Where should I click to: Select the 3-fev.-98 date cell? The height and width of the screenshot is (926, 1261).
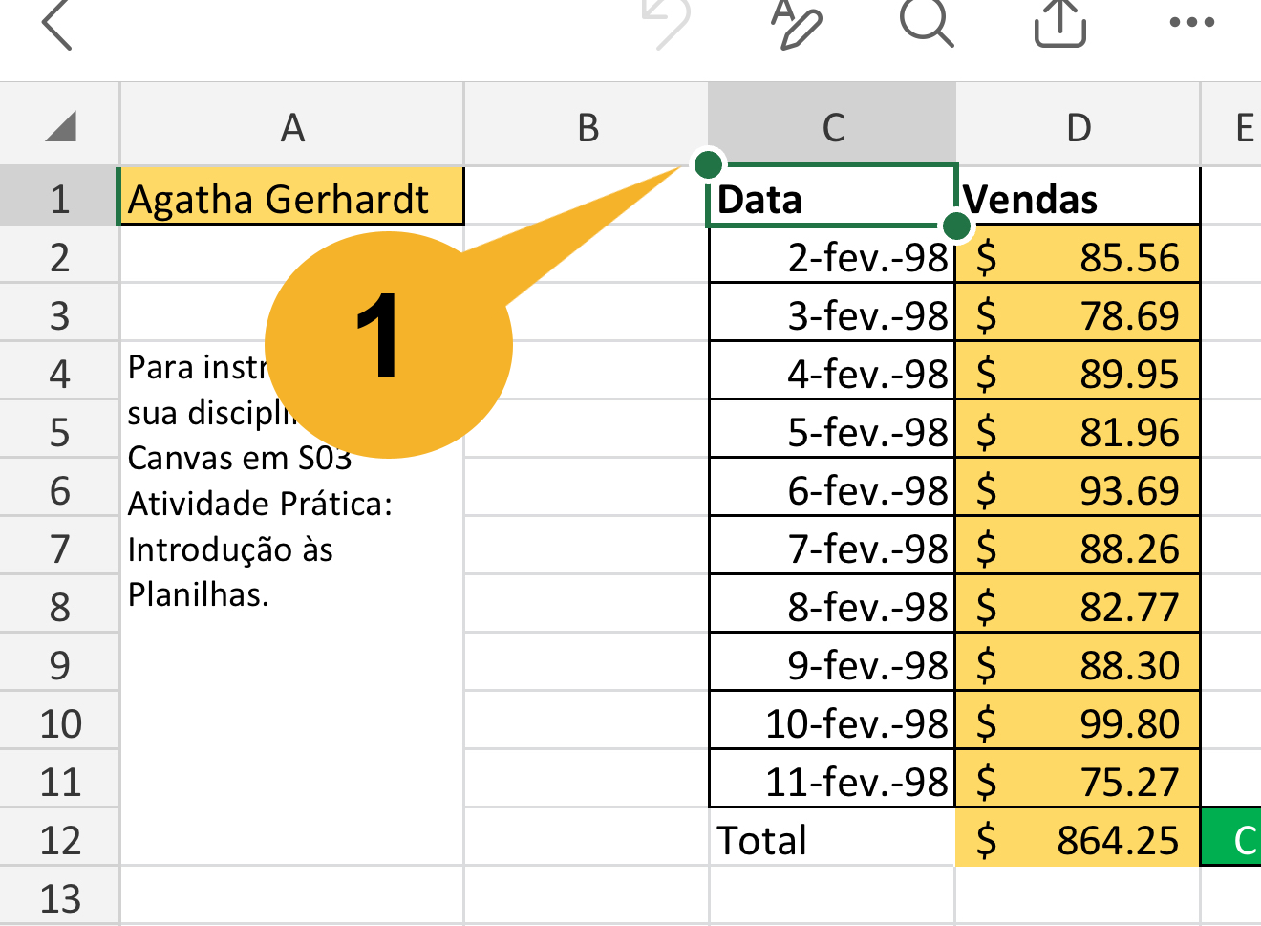tap(832, 314)
